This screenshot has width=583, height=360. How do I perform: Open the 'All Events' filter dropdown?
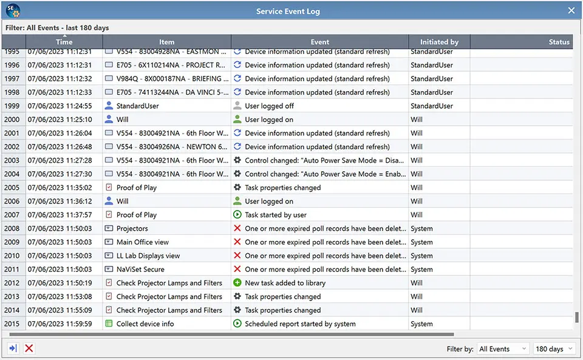[503, 348]
